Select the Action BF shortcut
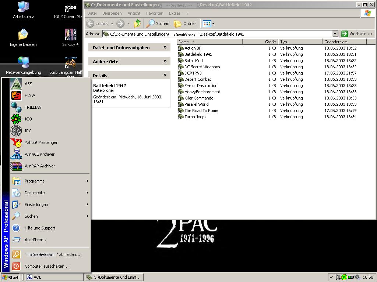This screenshot has width=377, height=282. point(190,48)
